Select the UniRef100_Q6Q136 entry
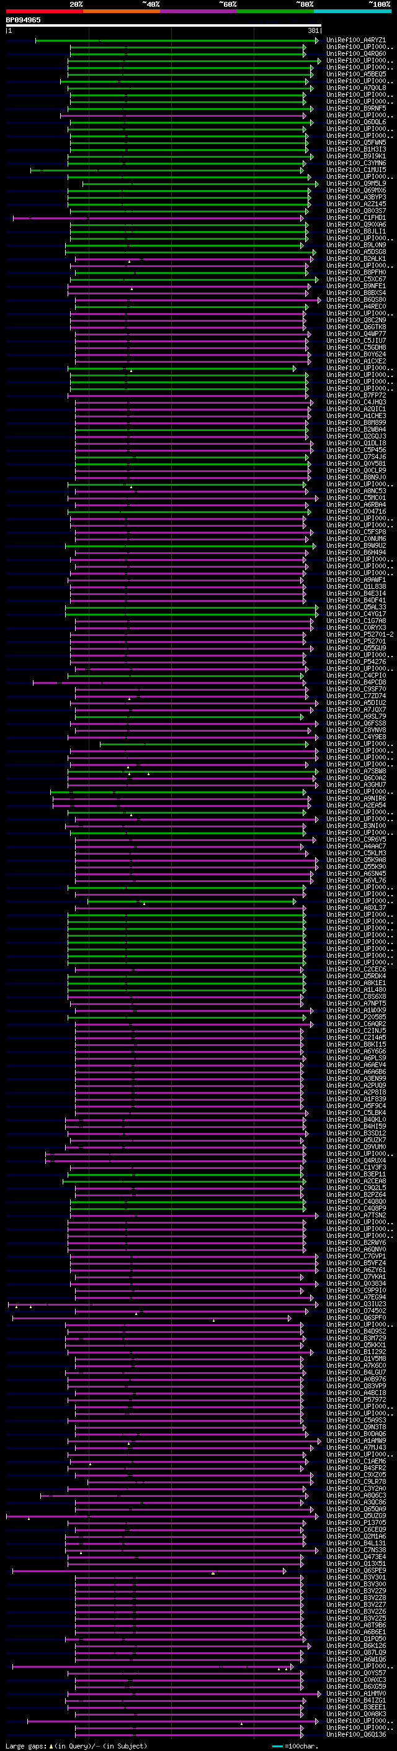The width and height of the screenshot is (397, 1751). 356,1734
